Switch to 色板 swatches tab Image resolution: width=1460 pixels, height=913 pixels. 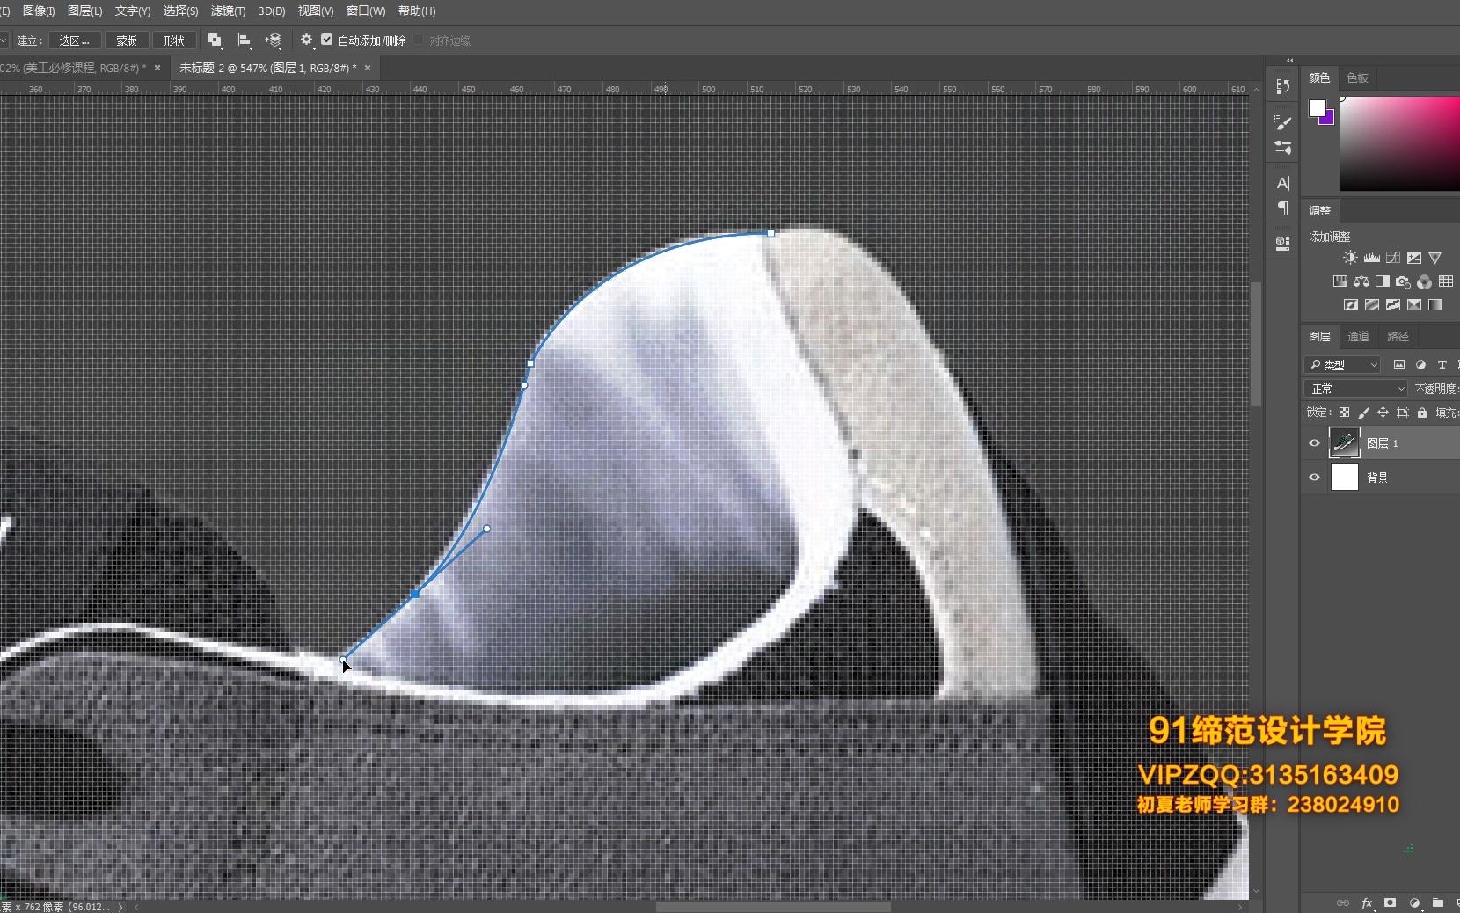(1357, 77)
